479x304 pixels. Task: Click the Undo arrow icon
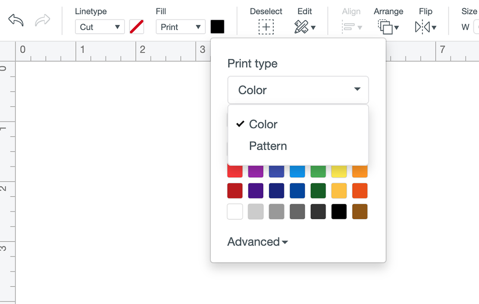(16, 21)
